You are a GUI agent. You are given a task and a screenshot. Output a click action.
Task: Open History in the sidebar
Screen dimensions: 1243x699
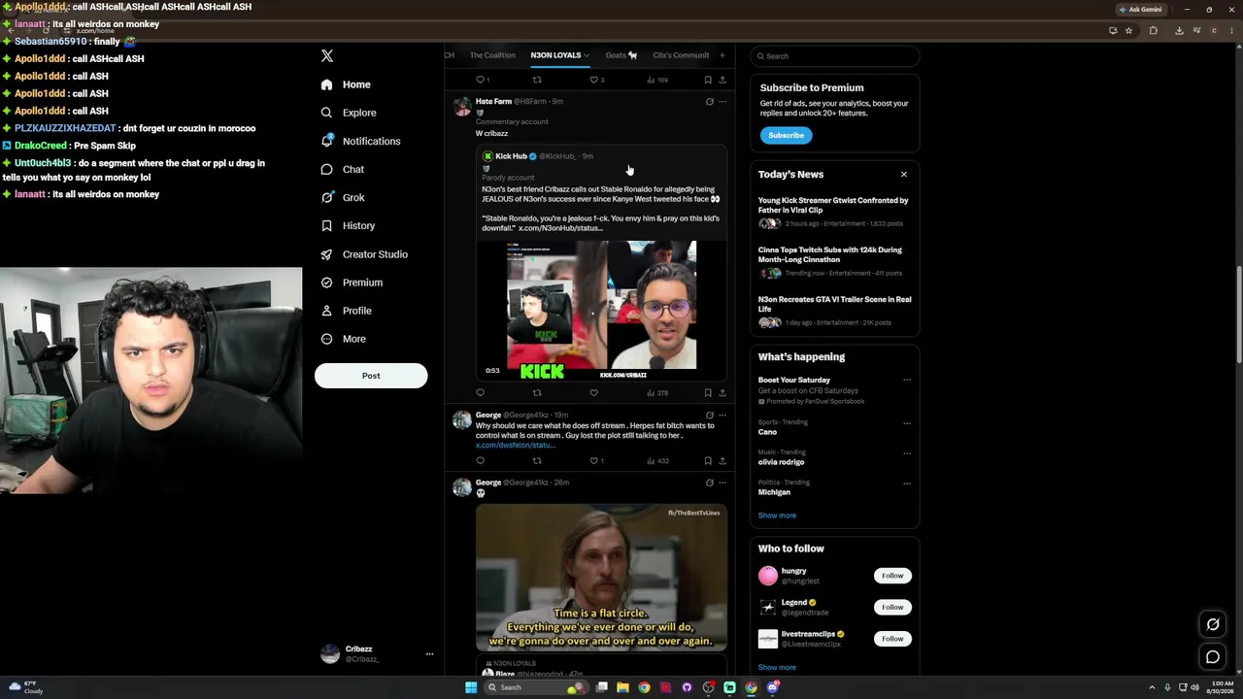(348, 225)
